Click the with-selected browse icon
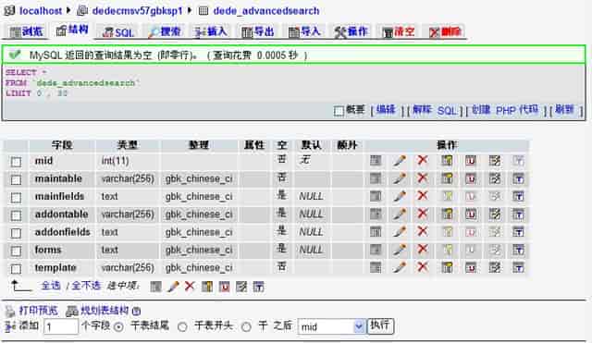592x343 pixels. coord(156,287)
